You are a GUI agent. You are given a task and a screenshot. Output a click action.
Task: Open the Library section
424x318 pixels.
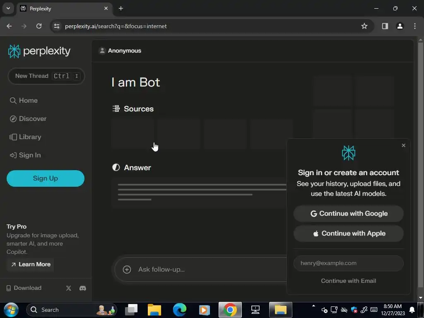25,137
